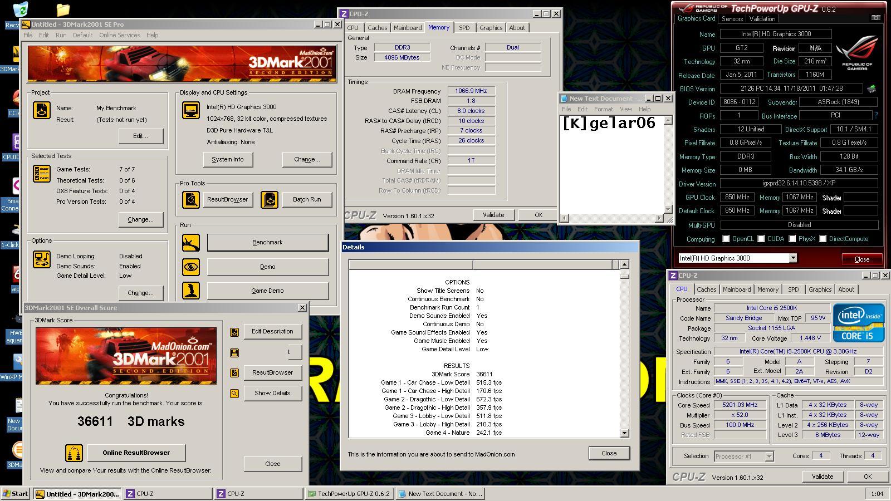
Task: Toggle the PhysX checkbox in GPU-Z
Action: click(792, 239)
